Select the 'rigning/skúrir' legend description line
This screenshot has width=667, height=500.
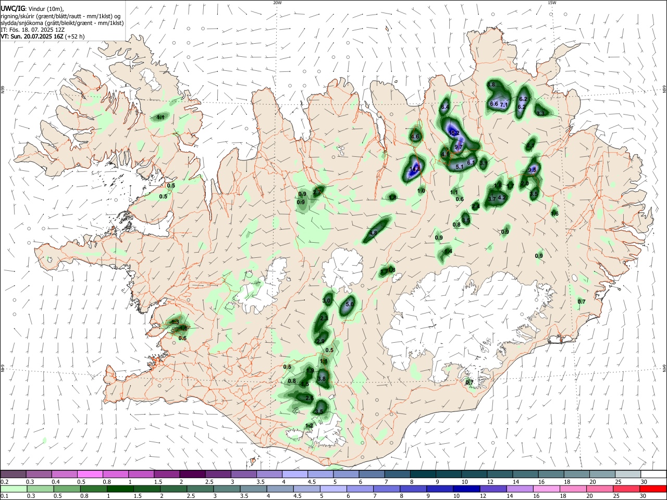pyautogui.click(x=60, y=16)
